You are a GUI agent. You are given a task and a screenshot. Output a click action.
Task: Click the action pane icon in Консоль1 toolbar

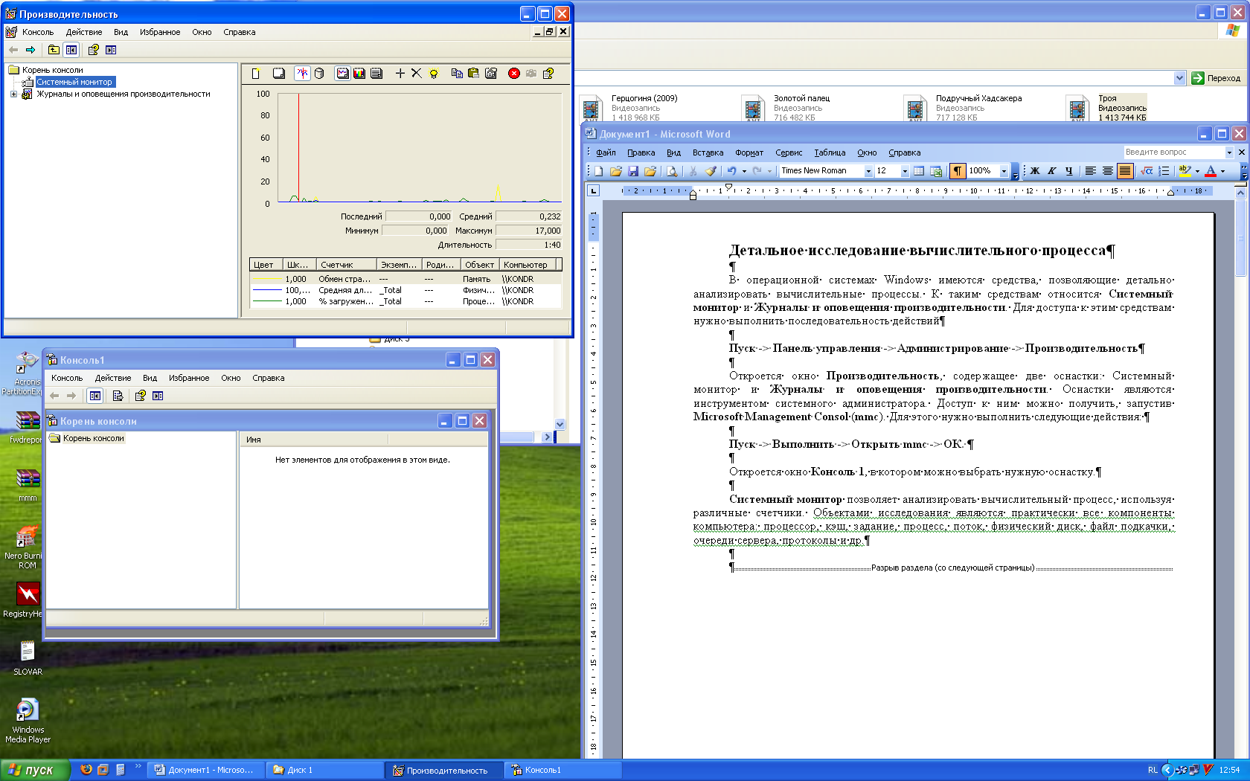tap(158, 396)
